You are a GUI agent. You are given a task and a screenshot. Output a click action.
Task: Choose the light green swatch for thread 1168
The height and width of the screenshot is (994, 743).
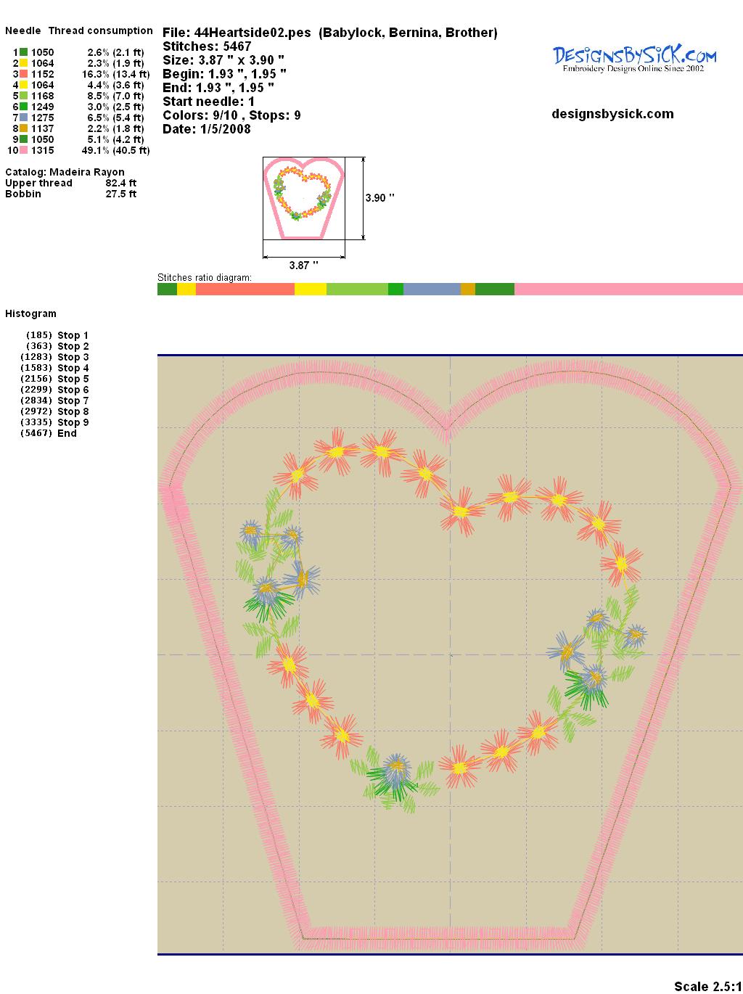pos(23,96)
